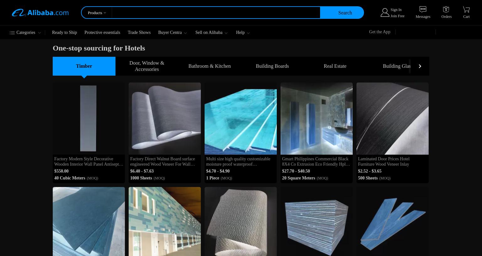The height and width of the screenshot is (256, 482).
Task: Open the Ready to Ship link
Action: (64, 33)
